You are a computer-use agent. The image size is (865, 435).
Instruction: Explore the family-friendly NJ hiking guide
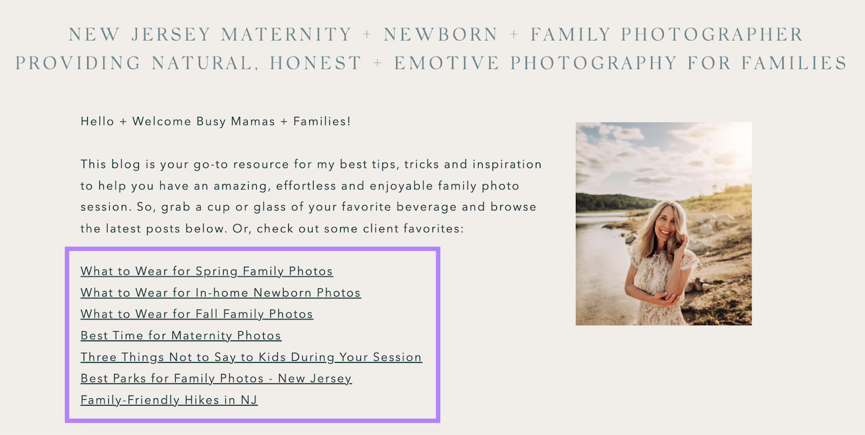click(x=169, y=400)
